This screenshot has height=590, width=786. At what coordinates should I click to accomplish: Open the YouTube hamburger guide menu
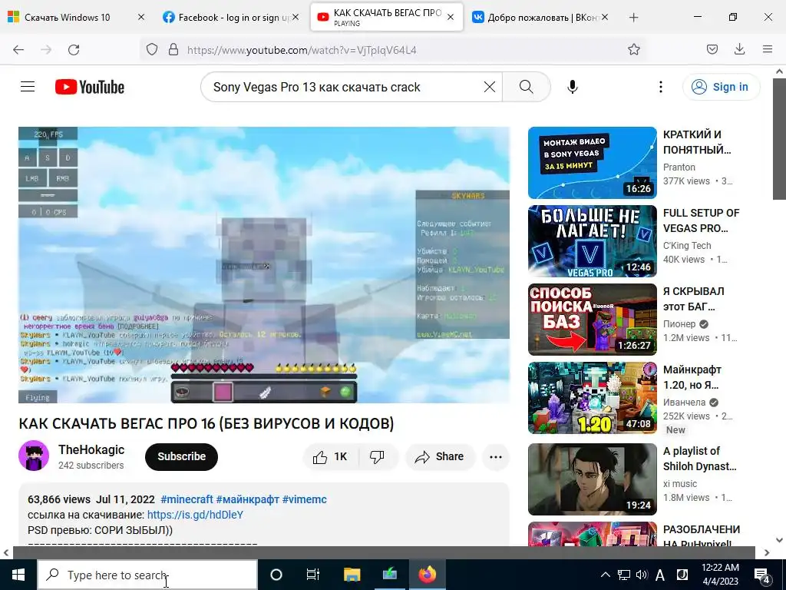(x=28, y=87)
